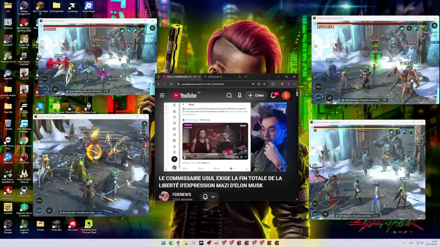Image resolution: width=440 pixels, height=247 pixels.
Task: Open the YouTube hamburger guide menu
Action: point(162,95)
